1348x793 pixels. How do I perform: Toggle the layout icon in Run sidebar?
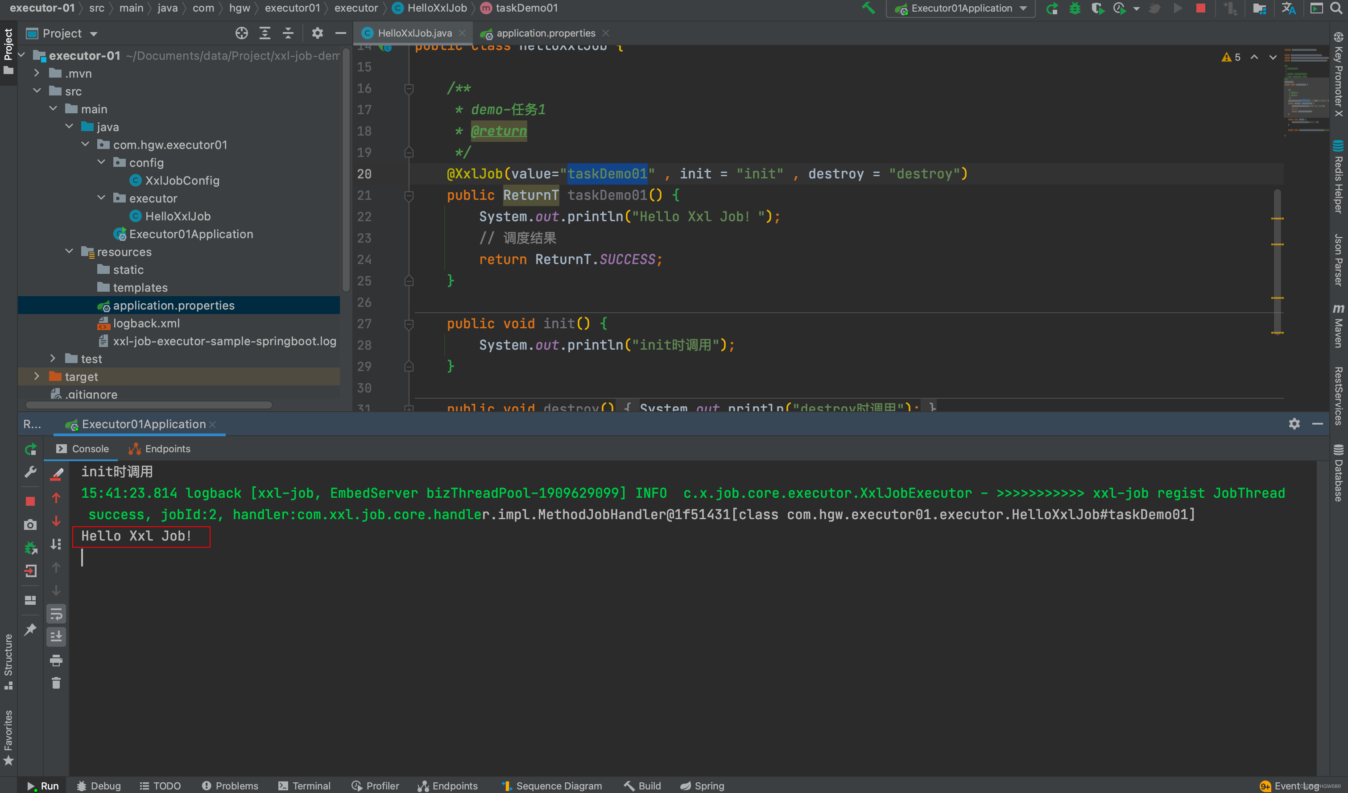pyautogui.click(x=30, y=600)
